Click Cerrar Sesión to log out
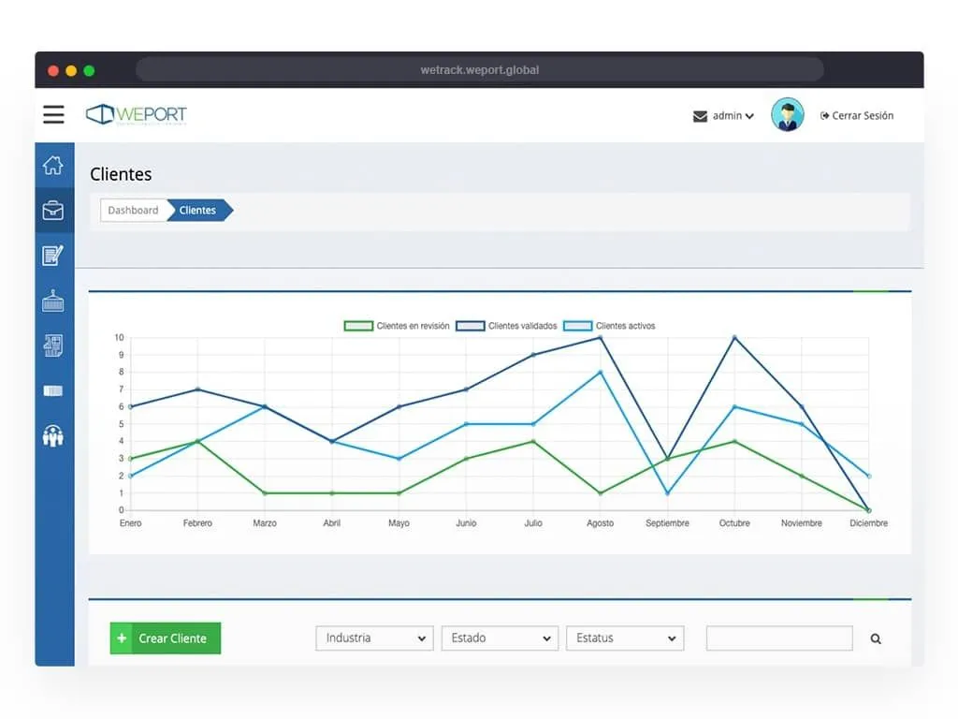Image resolution: width=958 pixels, height=719 pixels. click(x=856, y=115)
